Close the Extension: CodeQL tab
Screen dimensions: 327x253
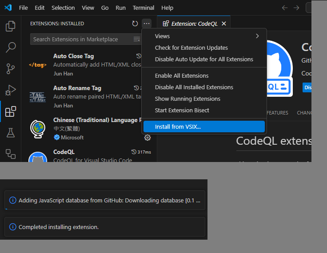tap(224, 24)
